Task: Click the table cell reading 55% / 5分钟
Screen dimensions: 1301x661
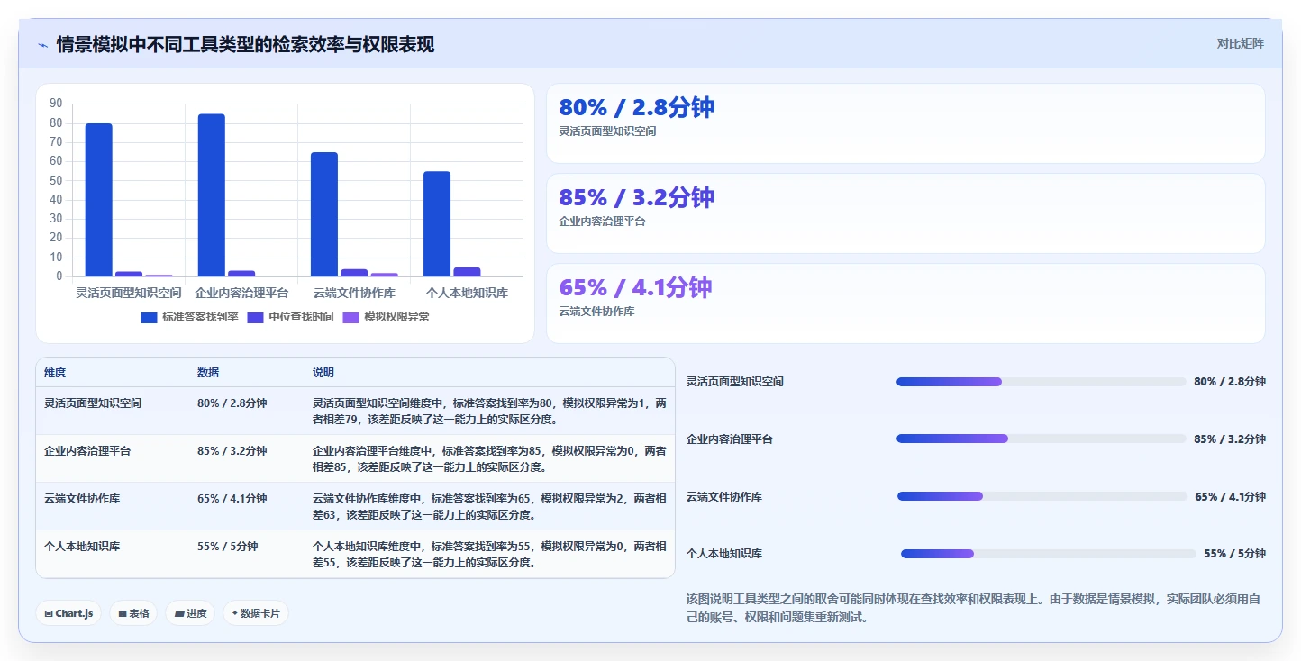Action: (x=228, y=547)
